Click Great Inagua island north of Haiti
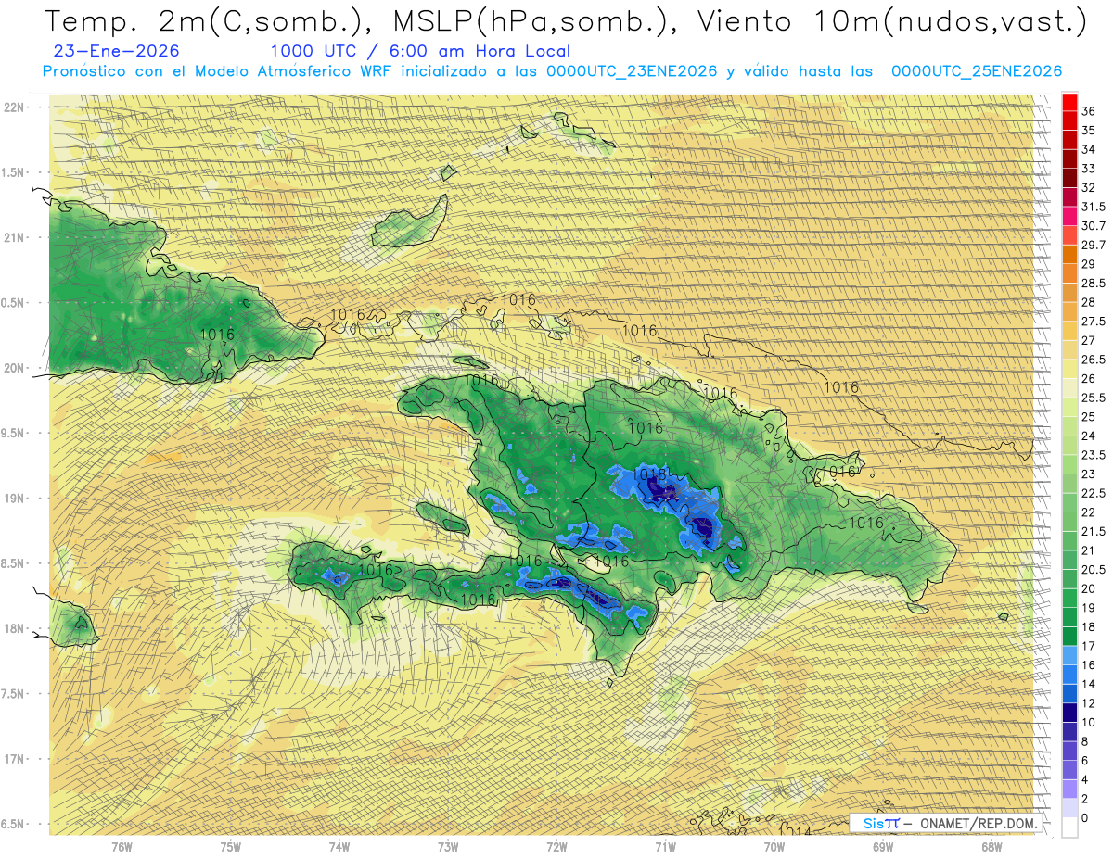 coord(411,222)
